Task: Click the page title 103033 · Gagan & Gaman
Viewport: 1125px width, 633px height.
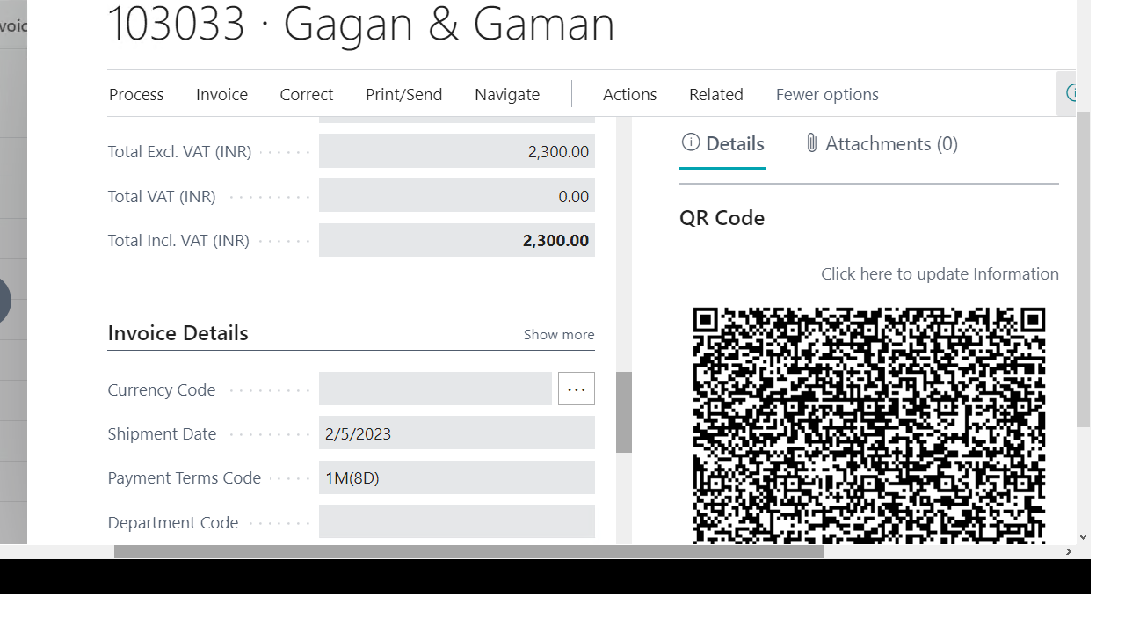Action: [361, 23]
